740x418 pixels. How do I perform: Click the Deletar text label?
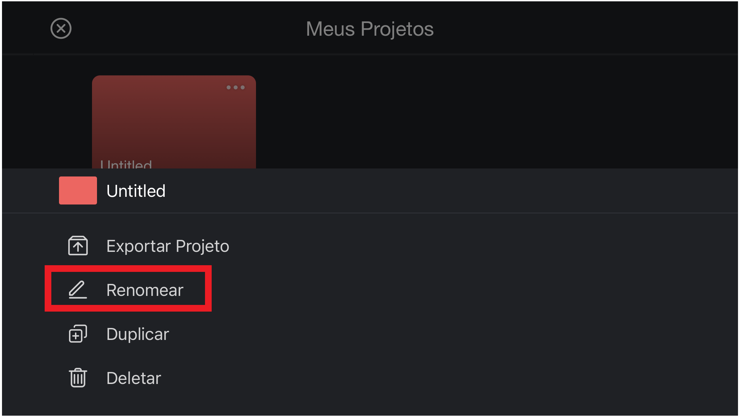point(134,378)
